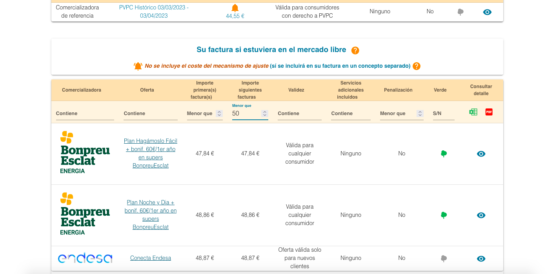The image size is (555, 274).
Task: Click stepper arrows of Penalización filter
Action: [420, 114]
